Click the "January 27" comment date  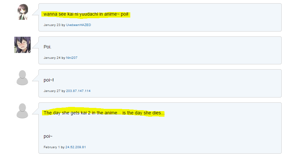click(x=52, y=91)
